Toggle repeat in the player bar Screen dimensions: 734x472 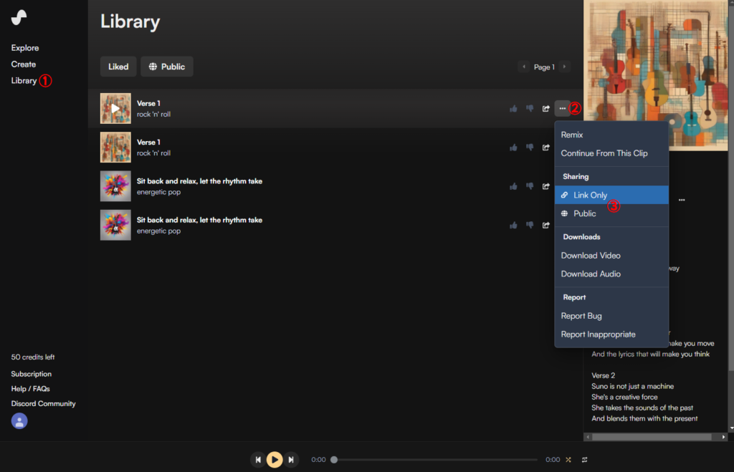[585, 460]
